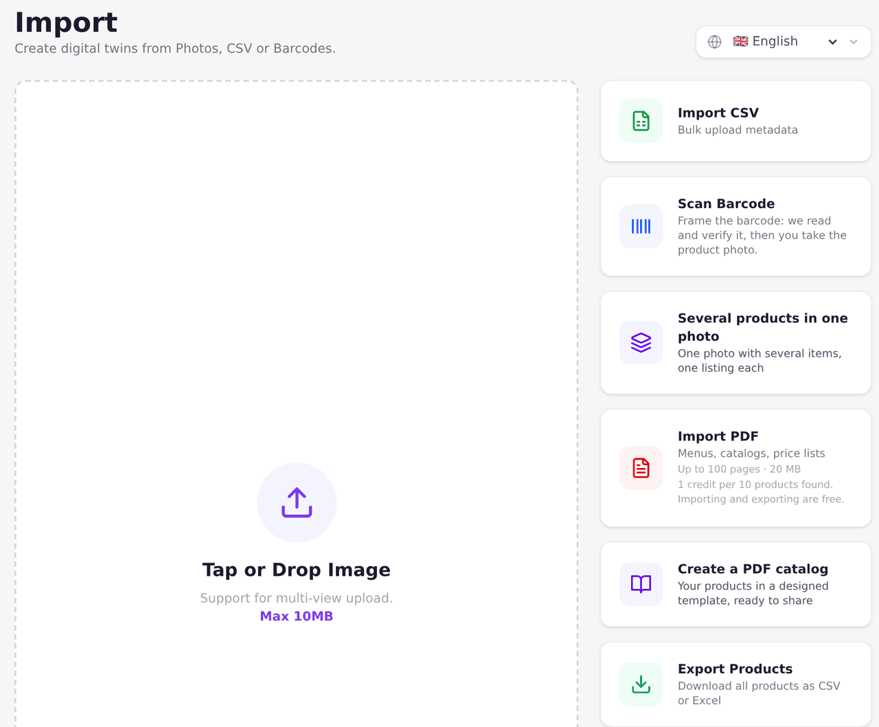Open the English language dropdown
Screen dimensions: 879x727
[785, 41]
